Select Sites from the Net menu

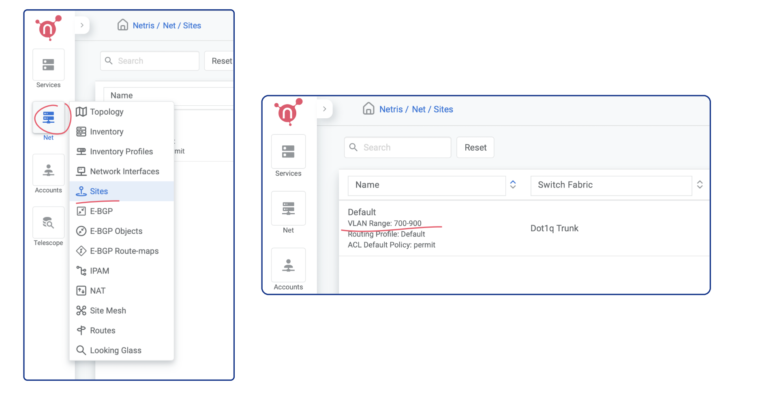[x=99, y=191]
